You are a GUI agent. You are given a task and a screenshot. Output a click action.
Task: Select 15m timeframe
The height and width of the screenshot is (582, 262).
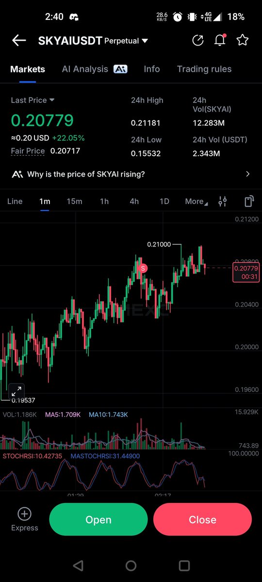click(74, 201)
